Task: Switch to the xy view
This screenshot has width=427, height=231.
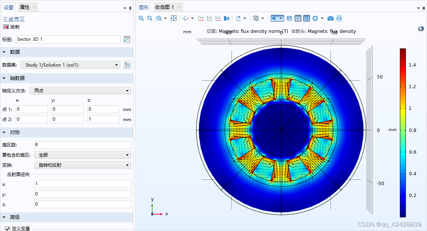Action: 201,18
